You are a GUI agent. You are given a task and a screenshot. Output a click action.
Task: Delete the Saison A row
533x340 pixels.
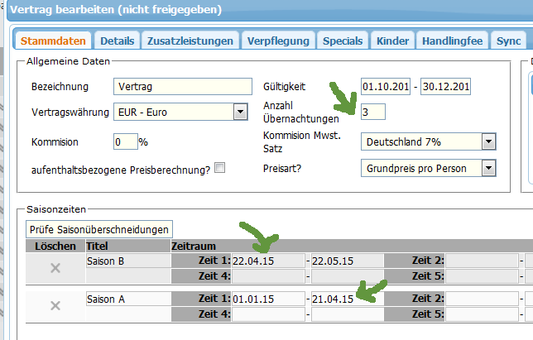point(55,305)
